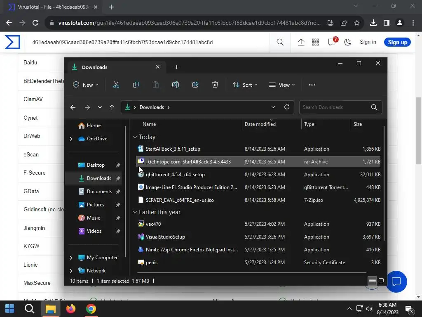Collapse the Today group
The image size is (422, 317).
tap(135, 137)
